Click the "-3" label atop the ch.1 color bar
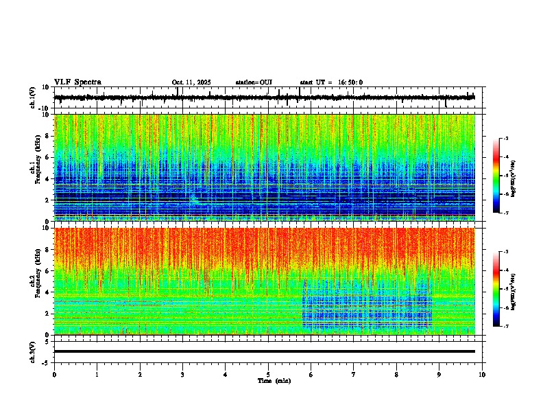 (x=506, y=138)
